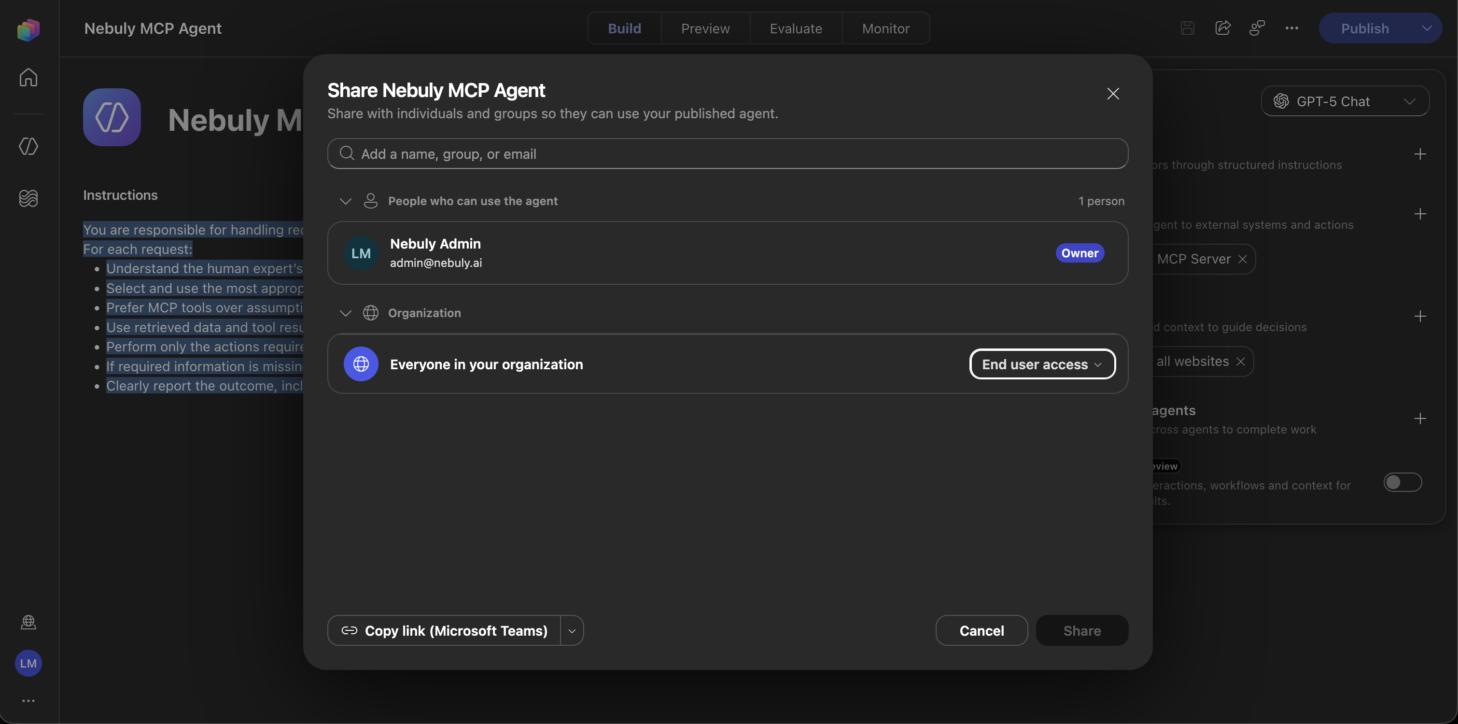
Task: Click the globe icon beside Everyone in your organization
Action: click(x=361, y=364)
